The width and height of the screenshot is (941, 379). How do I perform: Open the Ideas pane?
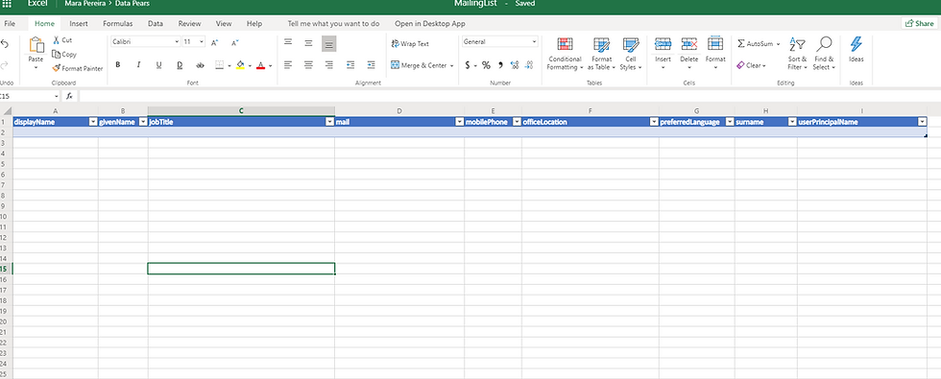coord(857,50)
